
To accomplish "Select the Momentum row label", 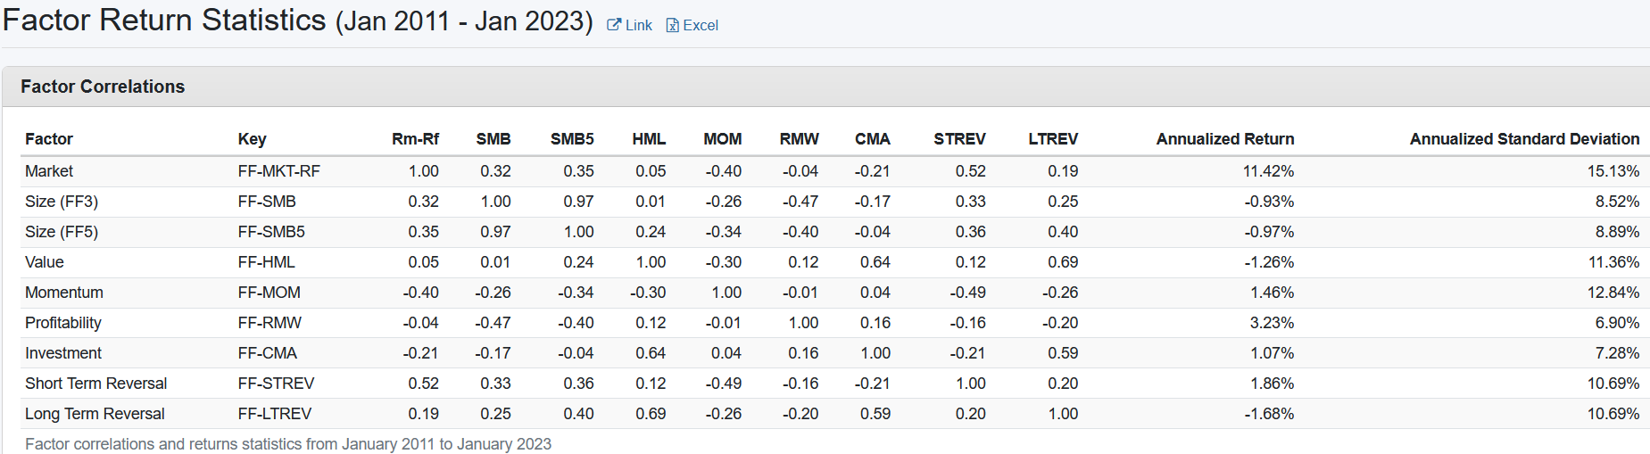I will point(64,293).
